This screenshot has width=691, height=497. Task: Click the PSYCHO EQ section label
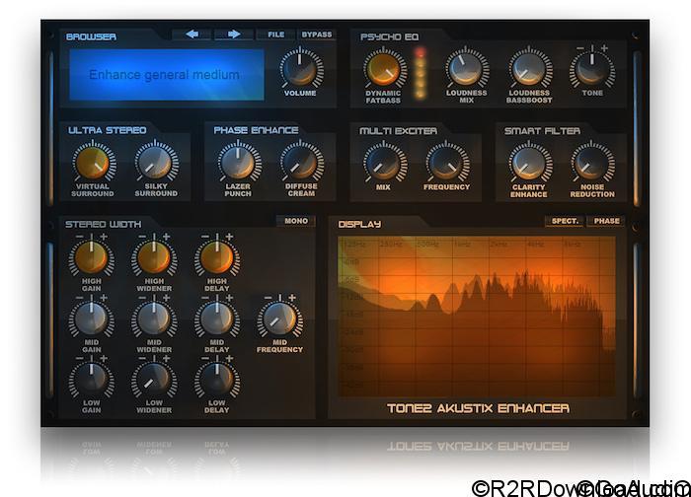[389, 36]
